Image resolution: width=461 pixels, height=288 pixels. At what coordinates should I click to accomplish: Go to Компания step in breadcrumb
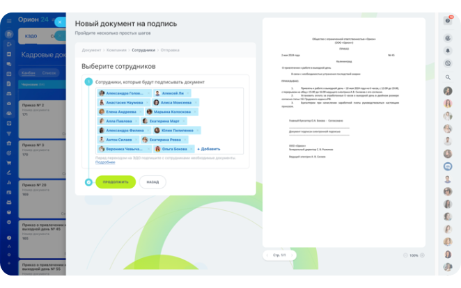coord(116,50)
